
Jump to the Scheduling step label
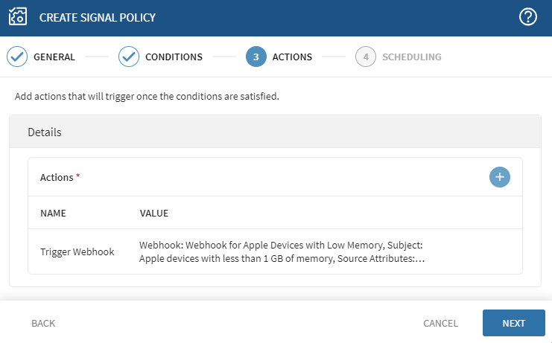[411, 57]
